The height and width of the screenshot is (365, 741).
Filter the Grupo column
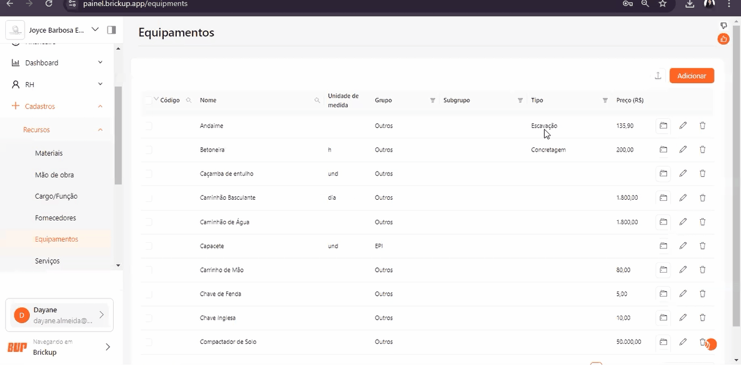[x=433, y=100]
